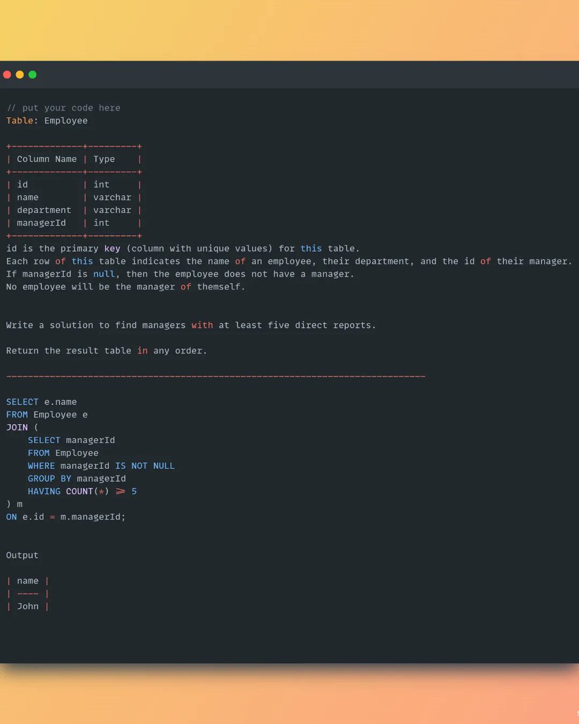Click the red close circle icon

(x=7, y=74)
